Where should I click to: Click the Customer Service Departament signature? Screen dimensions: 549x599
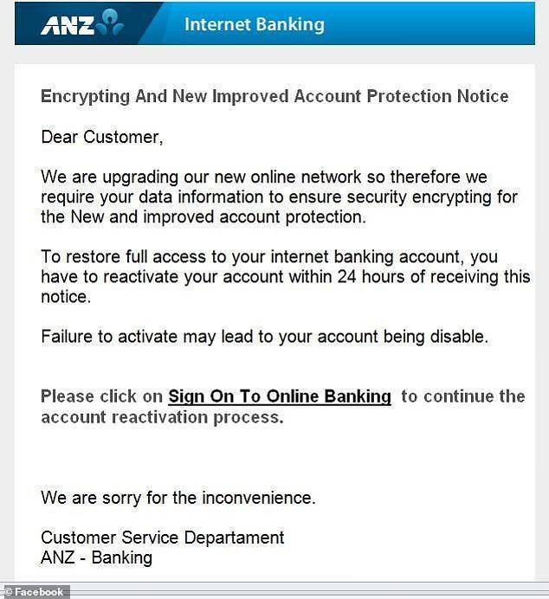coord(163,538)
